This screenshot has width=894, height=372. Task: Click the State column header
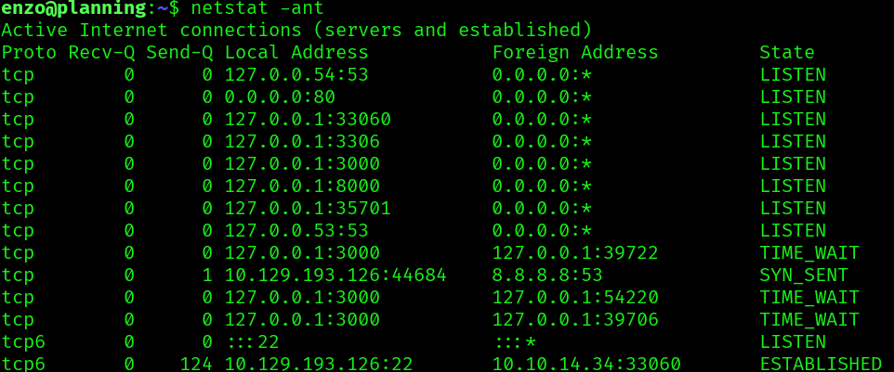786,53
